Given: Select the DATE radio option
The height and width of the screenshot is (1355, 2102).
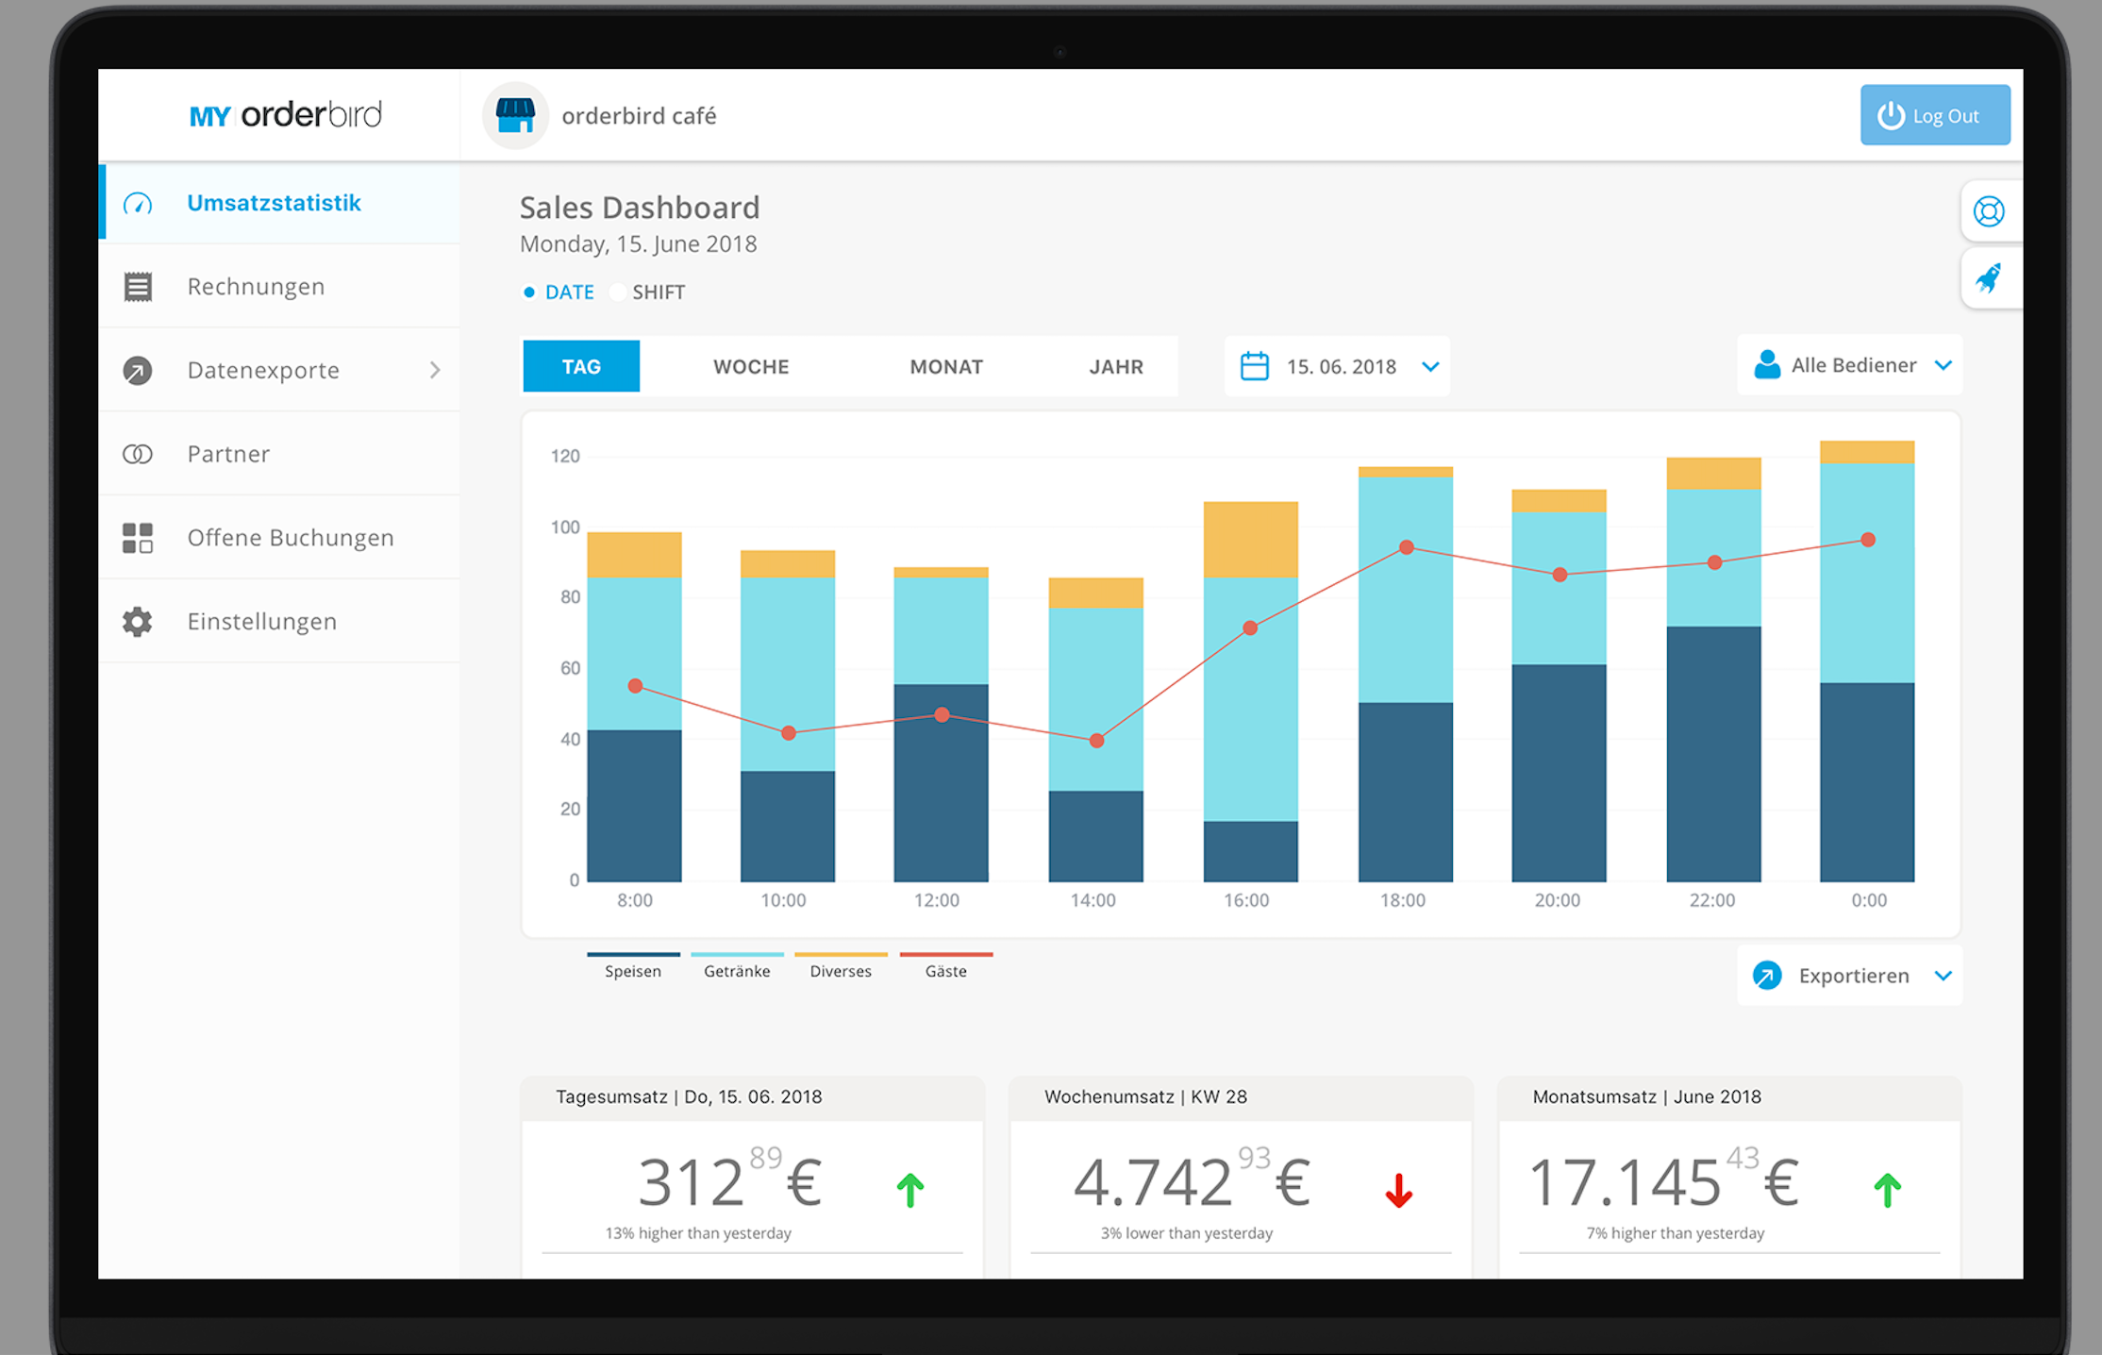Looking at the screenshot, I should point(529,293).
